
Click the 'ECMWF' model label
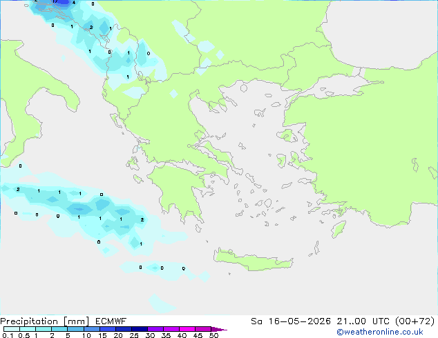[111, 321]
